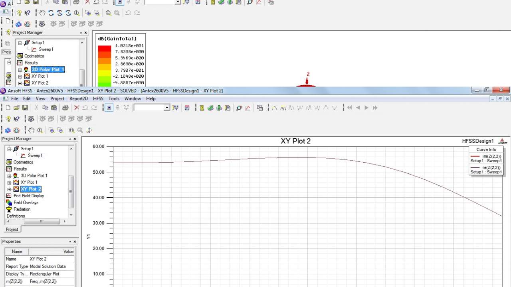Image resolution: width=511 pixels, height=287 pixels.
Task: Click the orange swatch beside 5.3469e+000
Action: 105,61
